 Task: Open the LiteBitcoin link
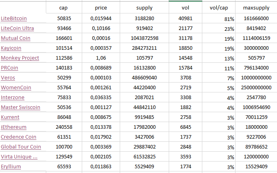click(14, 19)
